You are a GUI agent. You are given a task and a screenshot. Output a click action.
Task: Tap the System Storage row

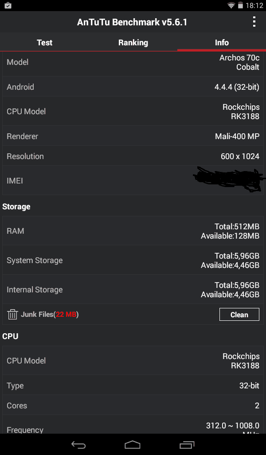click(133, 260)
